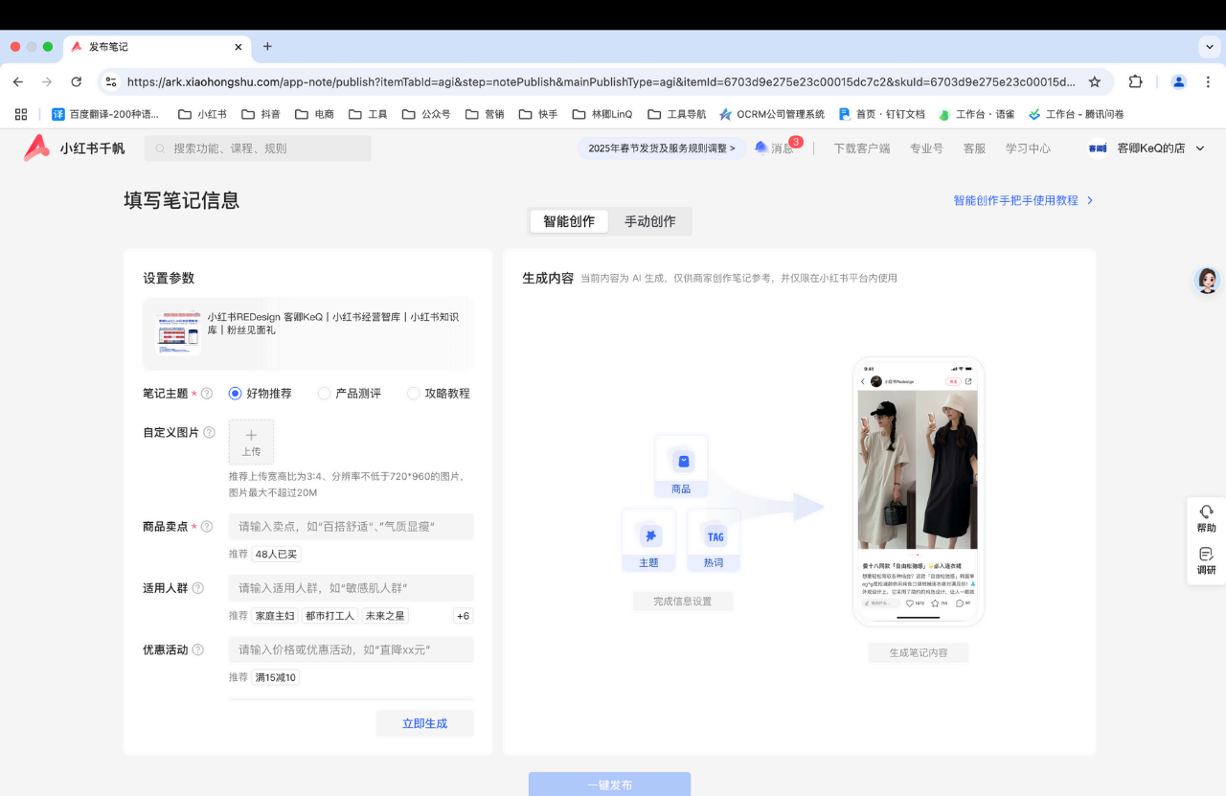Click help icon beside 笔记主题
This screenshot has height=796, width=1226.
207,394
